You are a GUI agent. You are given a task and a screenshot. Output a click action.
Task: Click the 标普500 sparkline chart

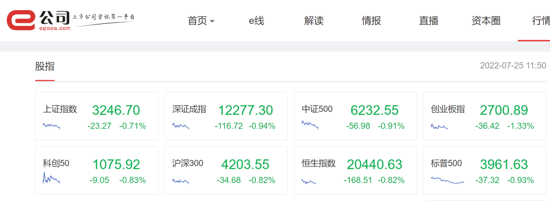(448, 180)
